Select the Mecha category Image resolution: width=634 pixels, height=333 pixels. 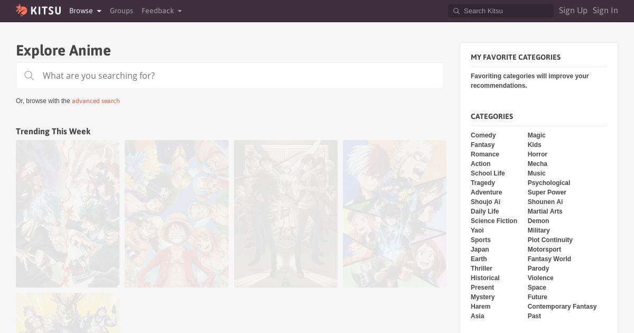point(537,164)
